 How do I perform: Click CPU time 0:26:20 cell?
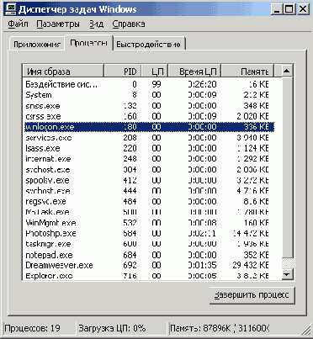202,84
